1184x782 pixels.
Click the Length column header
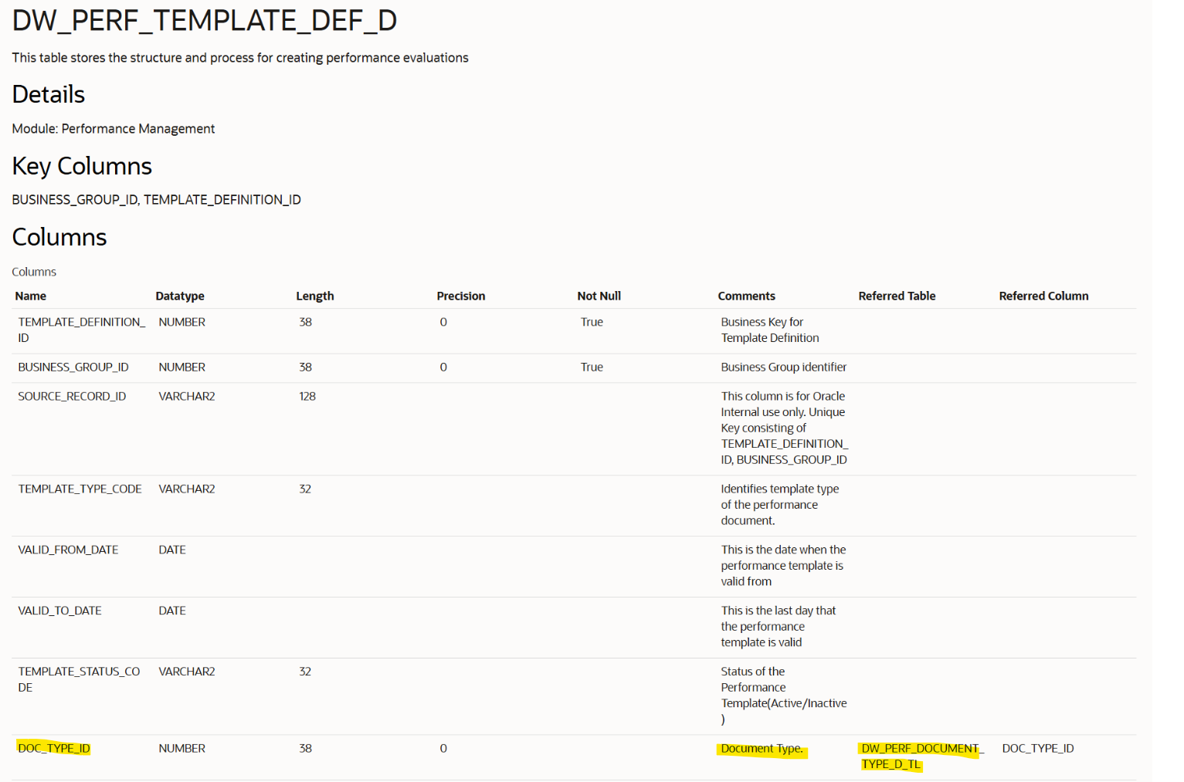pyautogui.click(x=315, y=296)
